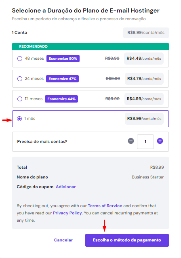Click the RECOMENDADO green banner
This screenshot has width=181, height=258.
click(x=90, y=46)
